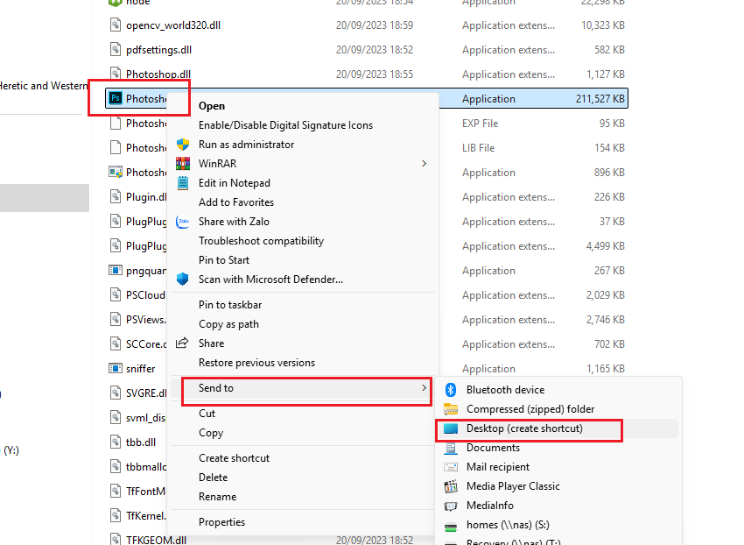
Task: Select Troubleshoot compatibility entry
Action: [x=261, y=241]
